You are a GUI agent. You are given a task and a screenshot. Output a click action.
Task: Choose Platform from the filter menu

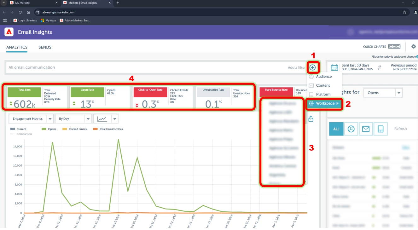[x=323, y=94]
